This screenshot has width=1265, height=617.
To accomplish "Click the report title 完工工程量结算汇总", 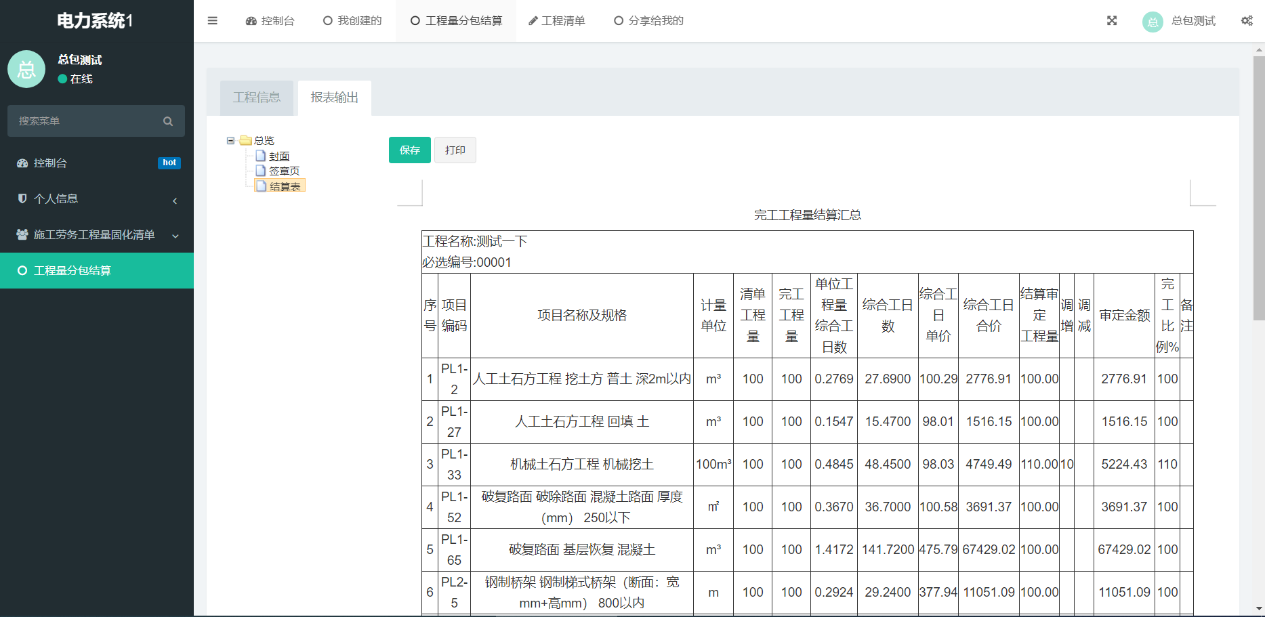I will (x=808, y=215).
